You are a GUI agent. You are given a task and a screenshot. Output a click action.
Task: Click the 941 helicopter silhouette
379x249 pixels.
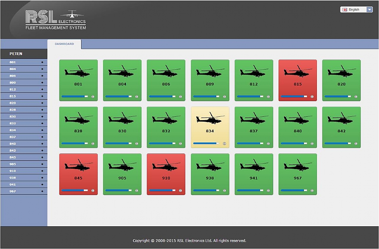click(x=254, y=165)
